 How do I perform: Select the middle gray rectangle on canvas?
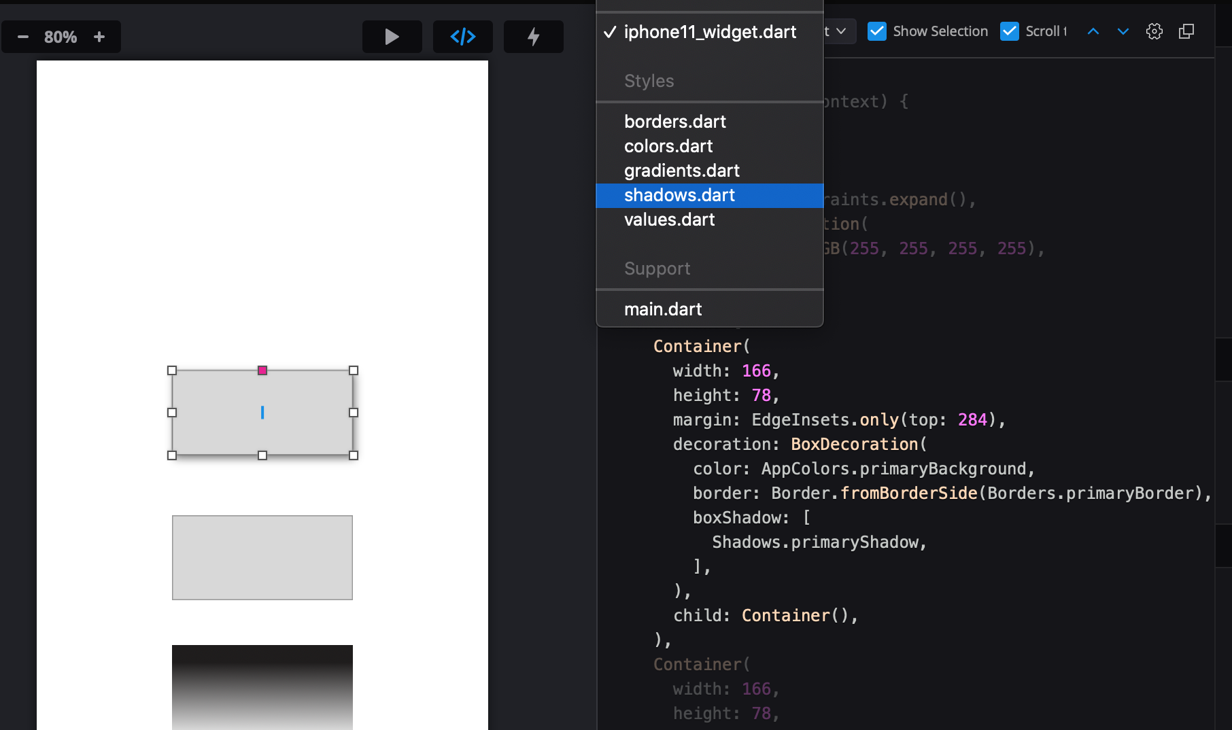tap(262, 557)
